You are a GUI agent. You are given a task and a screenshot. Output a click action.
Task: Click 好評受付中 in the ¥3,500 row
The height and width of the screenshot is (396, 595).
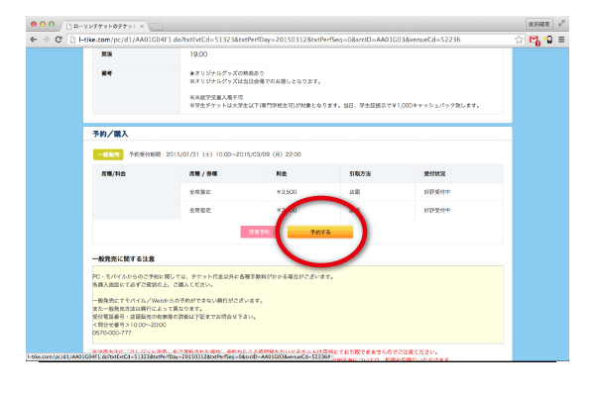(x=437, y=192)
